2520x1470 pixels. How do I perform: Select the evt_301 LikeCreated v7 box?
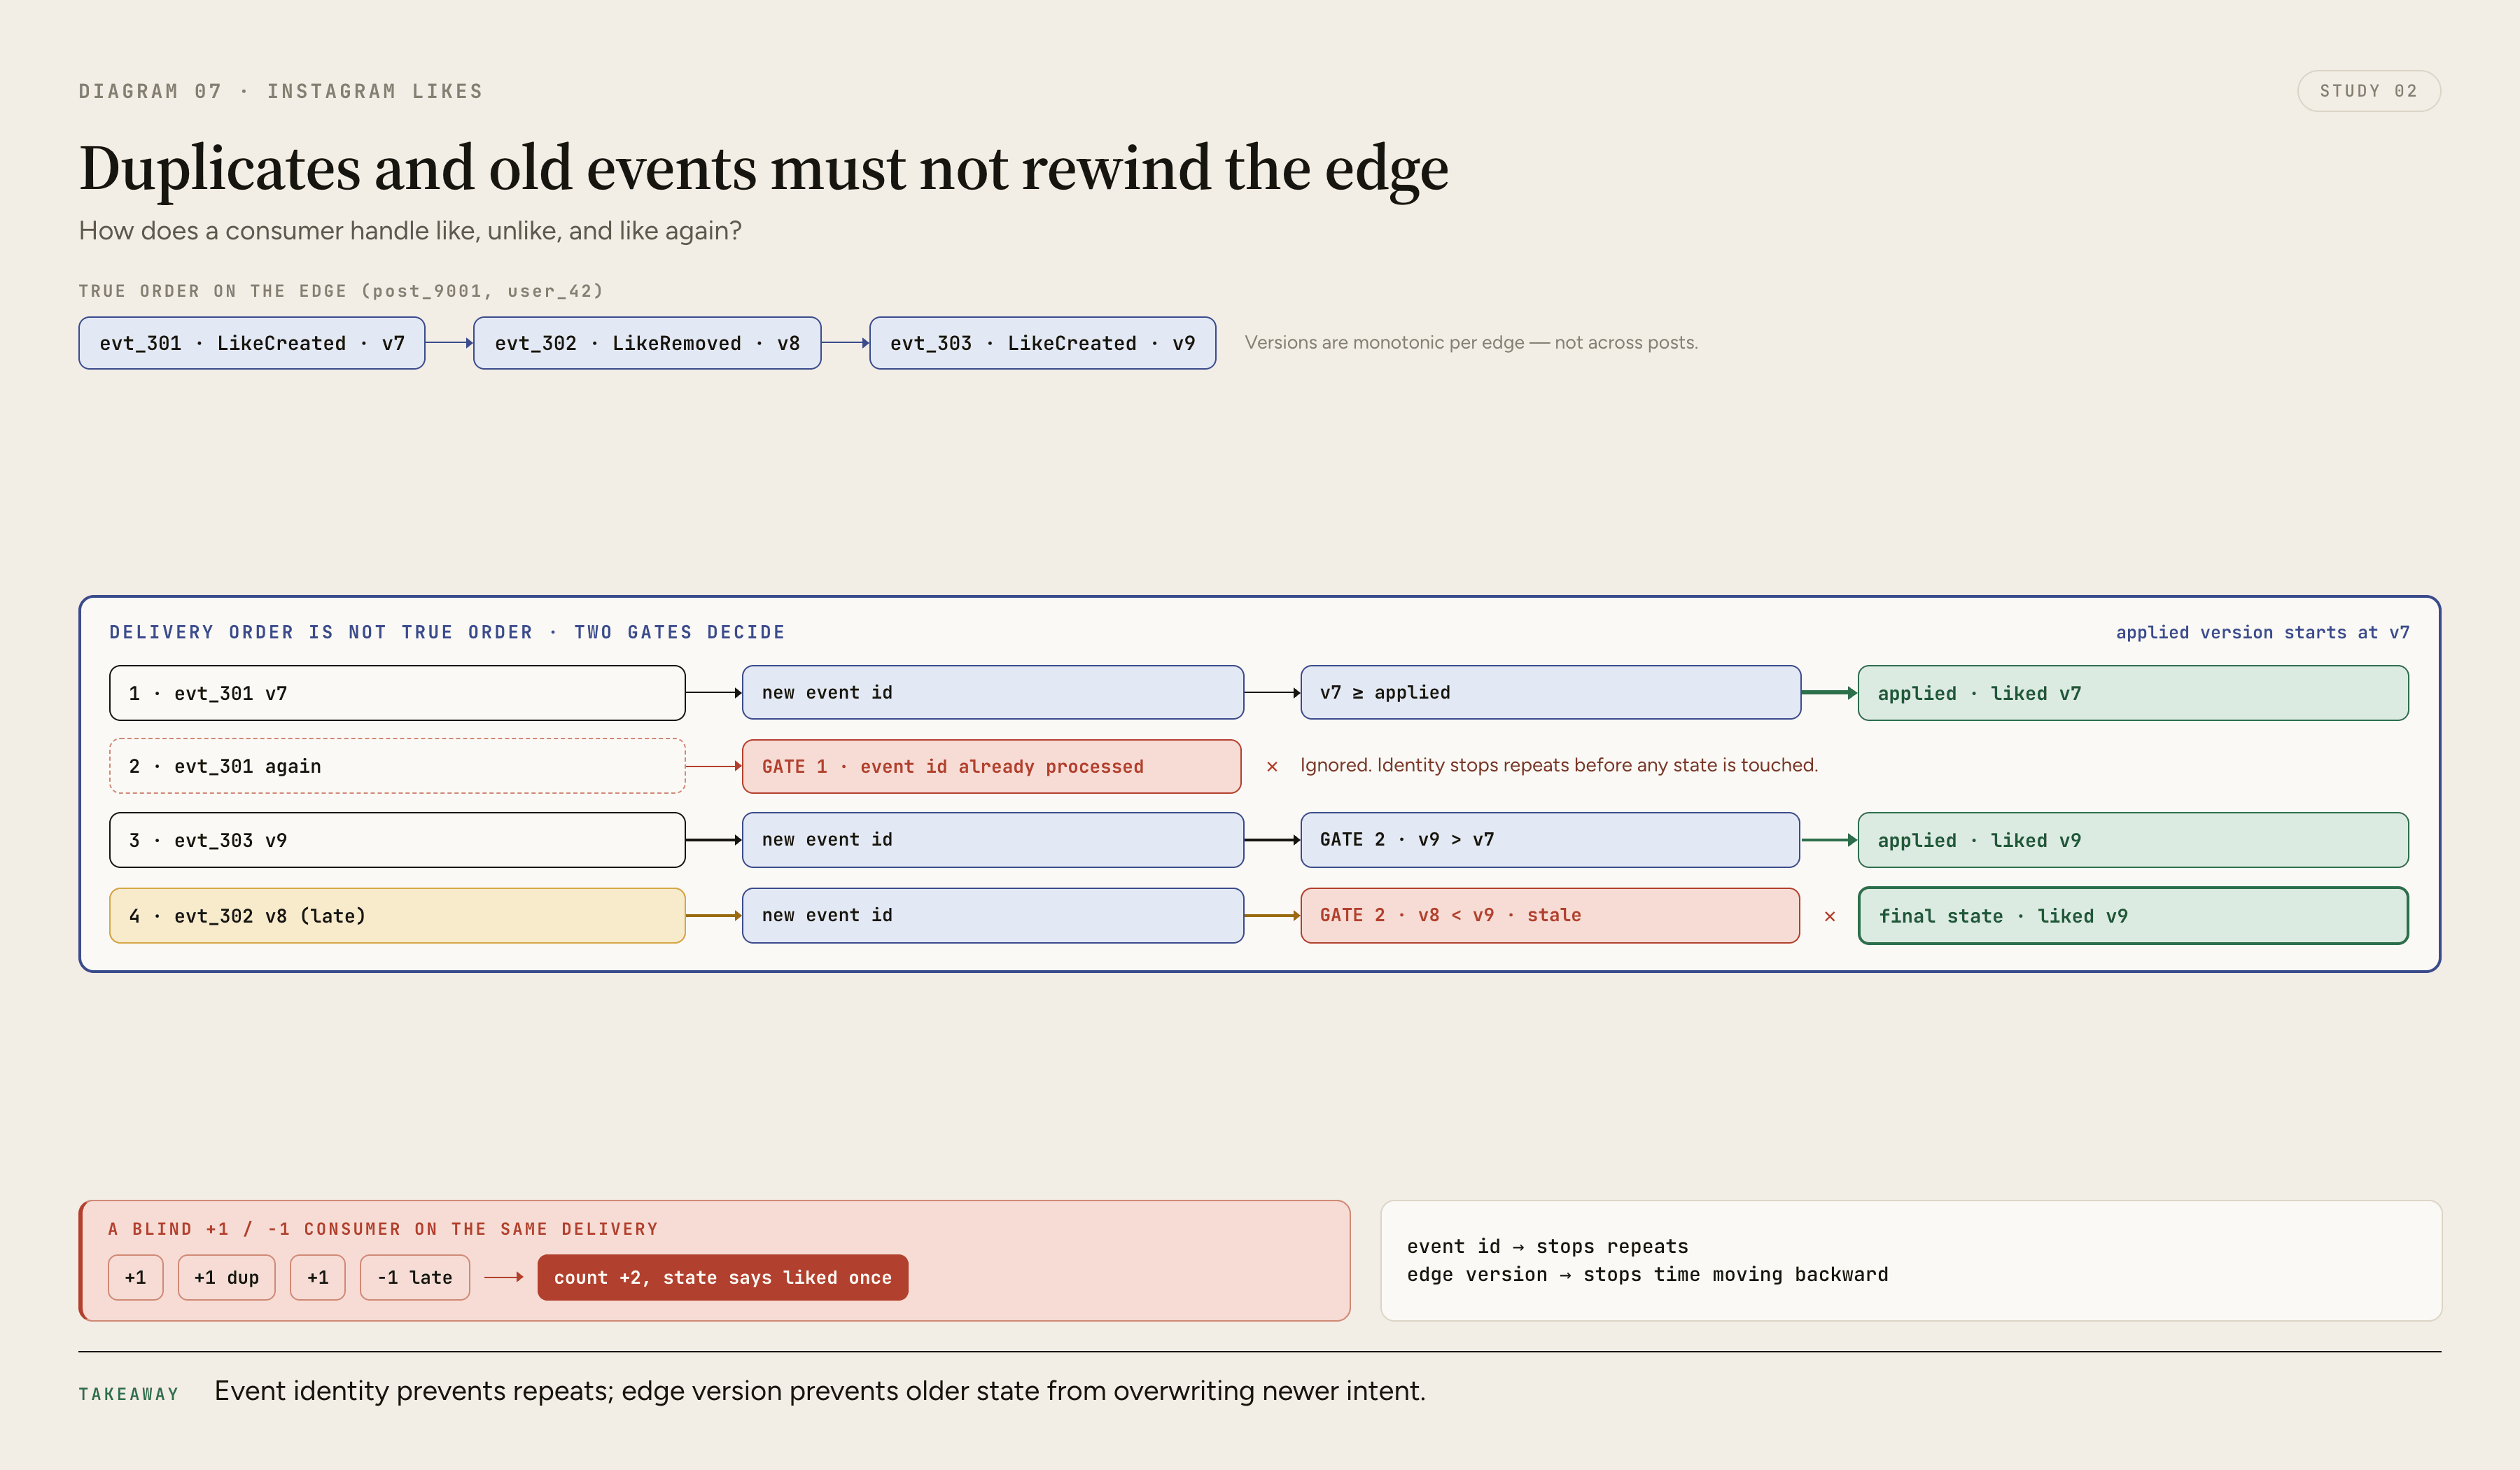point(252,343)
